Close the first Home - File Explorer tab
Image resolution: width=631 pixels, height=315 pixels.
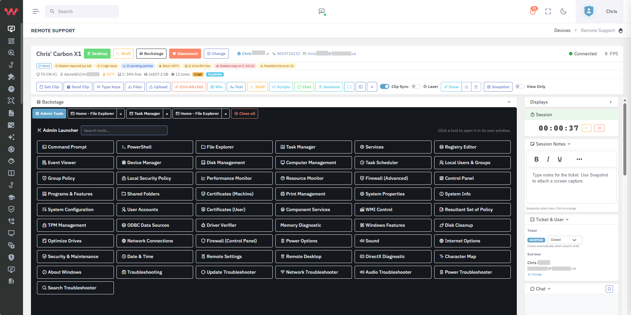(x=121, y=114)
